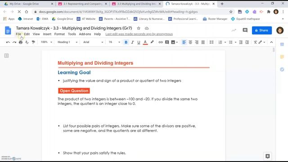Align text left
288x162 pixels.
pos(184,42)
